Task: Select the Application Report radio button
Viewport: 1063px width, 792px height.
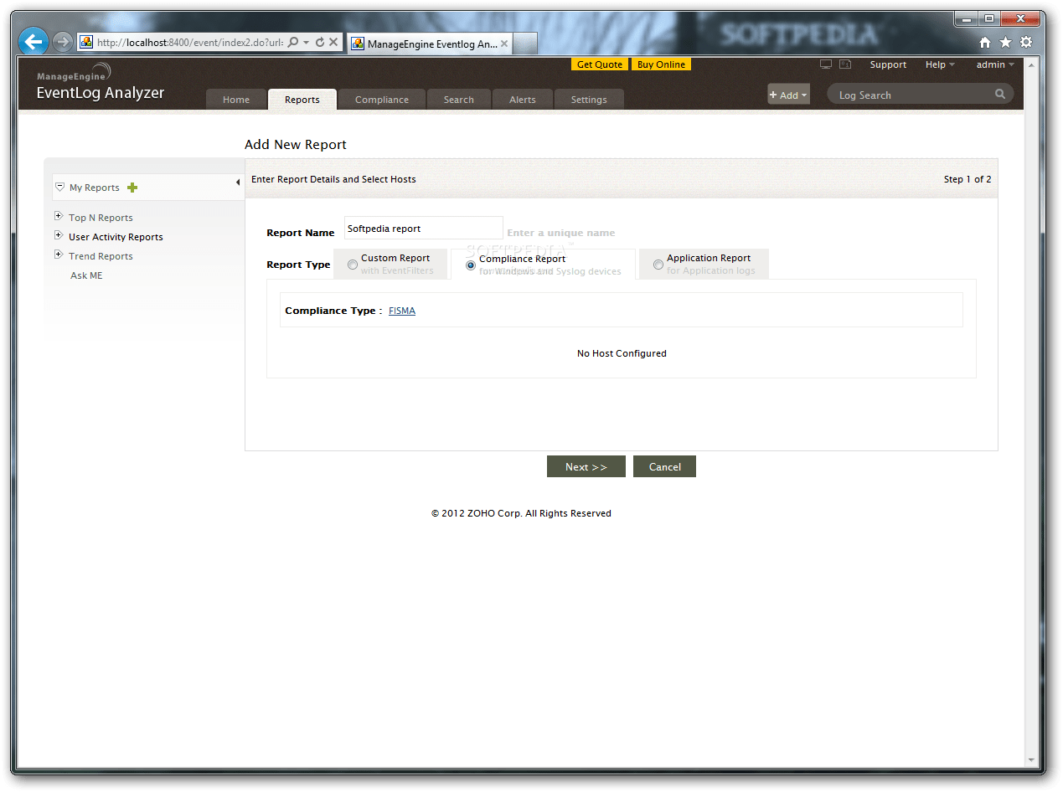Action: tap(658, 265)
